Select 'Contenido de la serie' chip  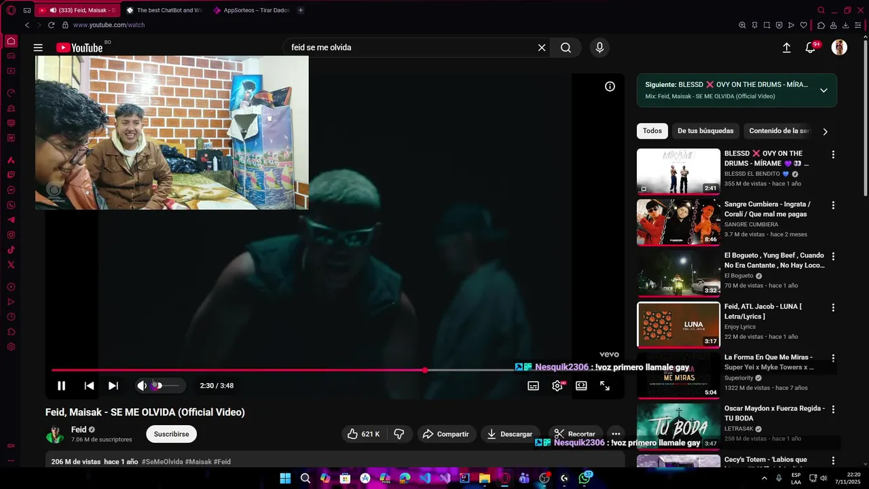point(779,131)
